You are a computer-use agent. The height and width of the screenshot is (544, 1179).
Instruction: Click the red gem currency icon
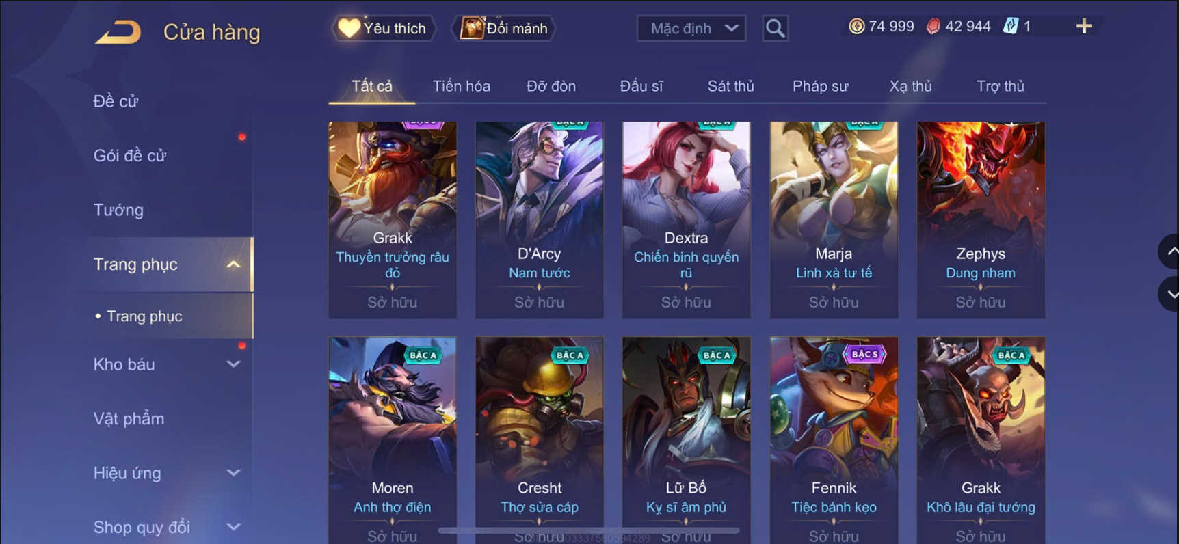click(x=933, y=27)
